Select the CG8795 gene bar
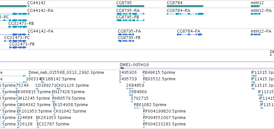274x129 pixels. coord(130,6)
